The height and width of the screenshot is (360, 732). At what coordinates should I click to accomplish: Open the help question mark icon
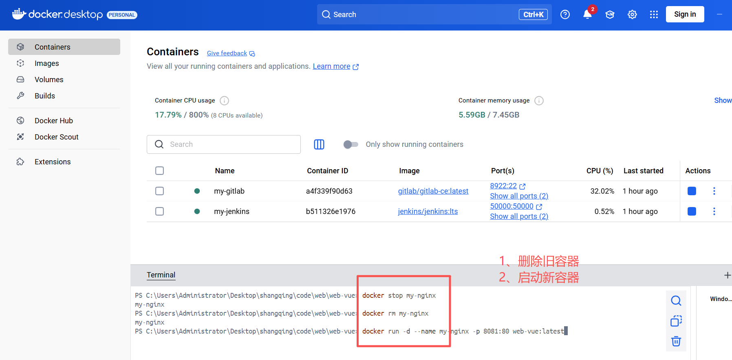[x=565, y=15]
